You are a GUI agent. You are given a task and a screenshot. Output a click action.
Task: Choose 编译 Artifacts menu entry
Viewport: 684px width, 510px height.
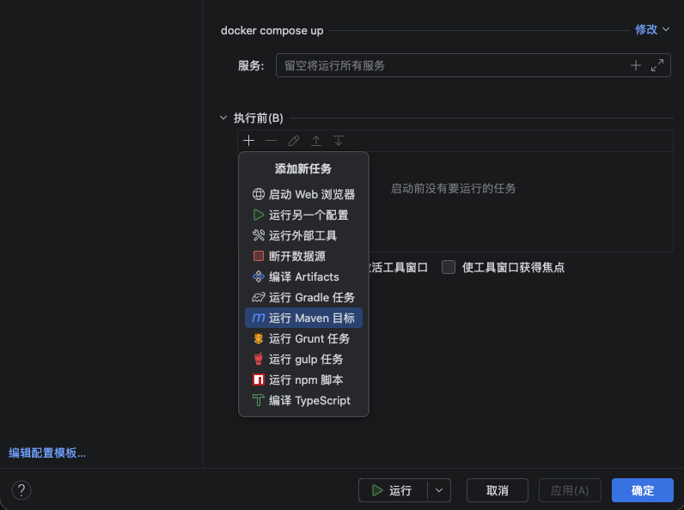click(x=303, y=276)
